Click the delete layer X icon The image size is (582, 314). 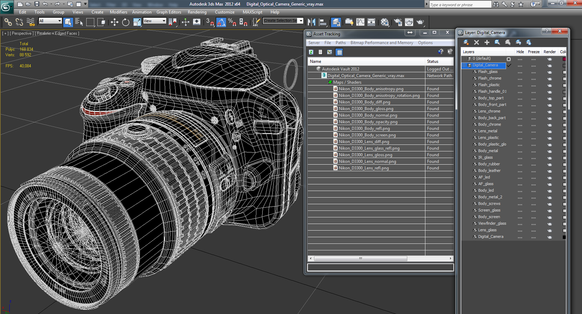(477, 42)
